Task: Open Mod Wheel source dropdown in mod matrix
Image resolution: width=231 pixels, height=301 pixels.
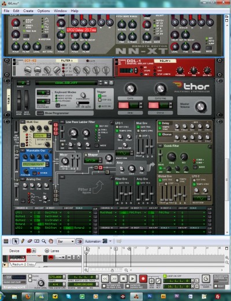Action: click(108, 213)
